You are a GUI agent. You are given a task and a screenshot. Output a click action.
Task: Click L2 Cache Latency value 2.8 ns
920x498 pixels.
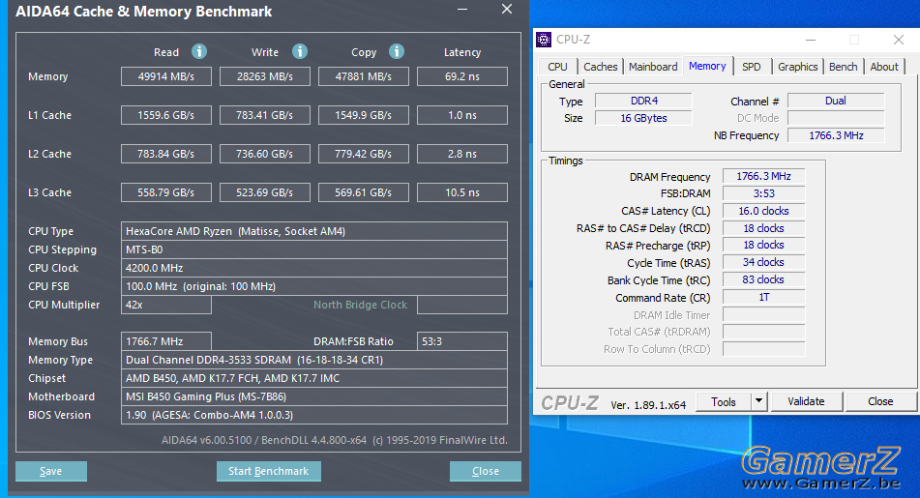coord(462,154)
